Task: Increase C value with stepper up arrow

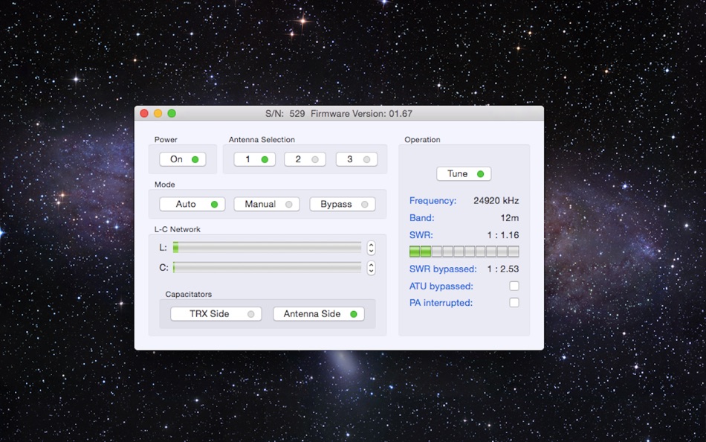Action: coord(371,265)
